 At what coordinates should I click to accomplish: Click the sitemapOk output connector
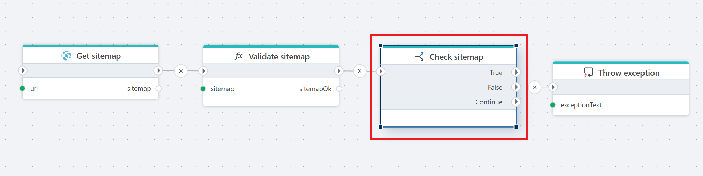[x=339, y=89]
